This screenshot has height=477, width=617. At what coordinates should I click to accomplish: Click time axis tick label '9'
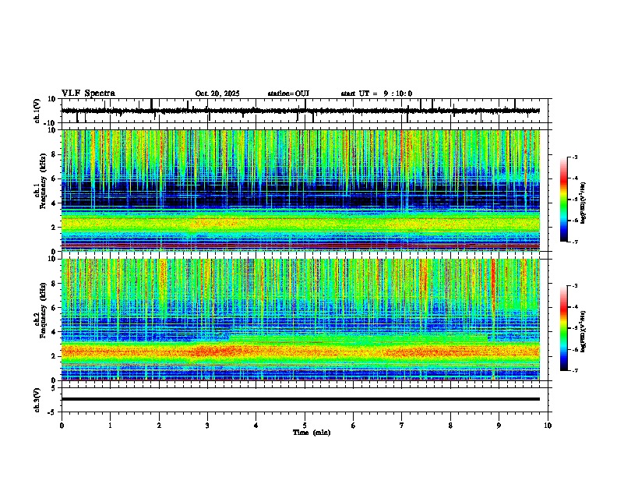[499, 426]
